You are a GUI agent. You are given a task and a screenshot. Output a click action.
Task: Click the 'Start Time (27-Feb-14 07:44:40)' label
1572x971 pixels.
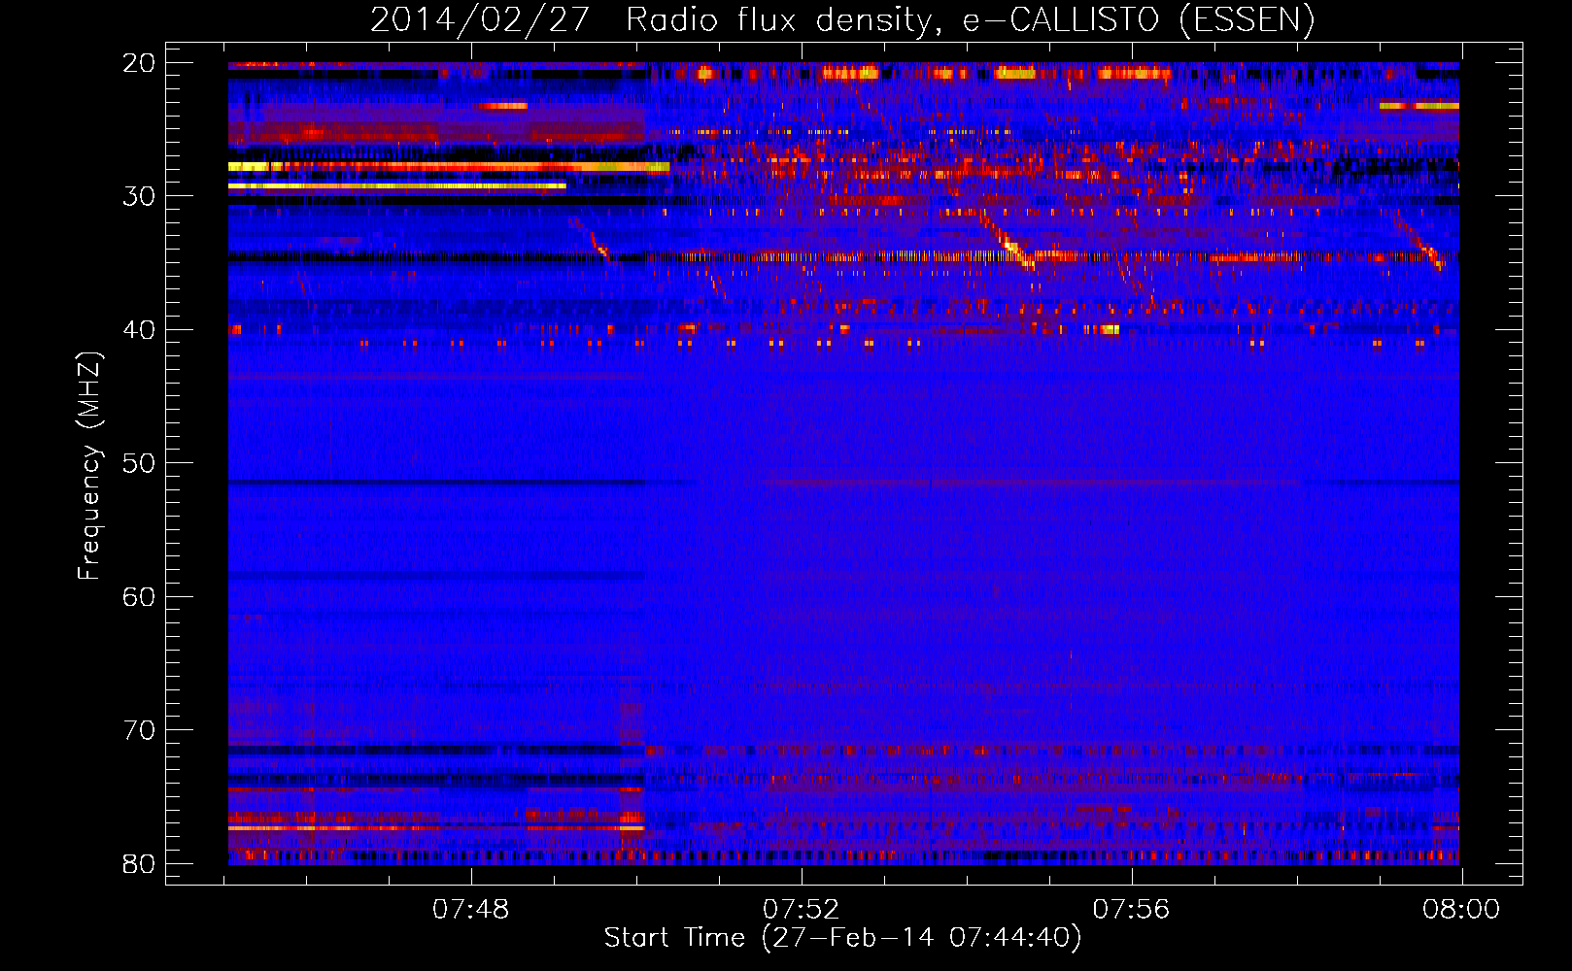click(x=842, y=938)
